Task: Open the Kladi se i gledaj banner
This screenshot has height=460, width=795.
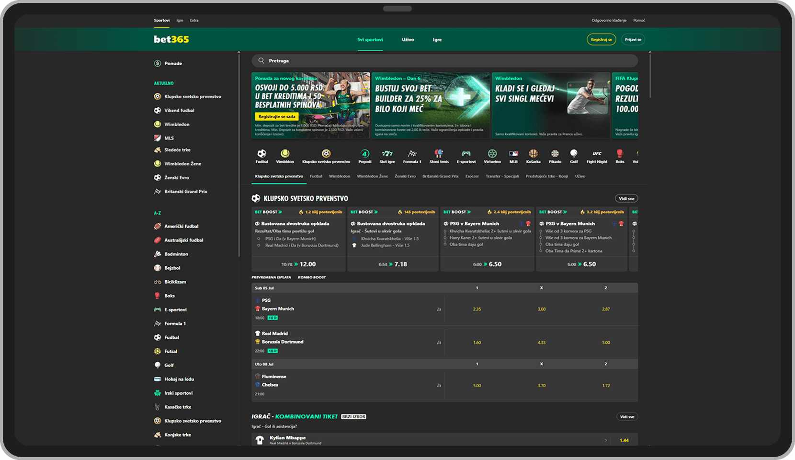Action: (551, 105)
